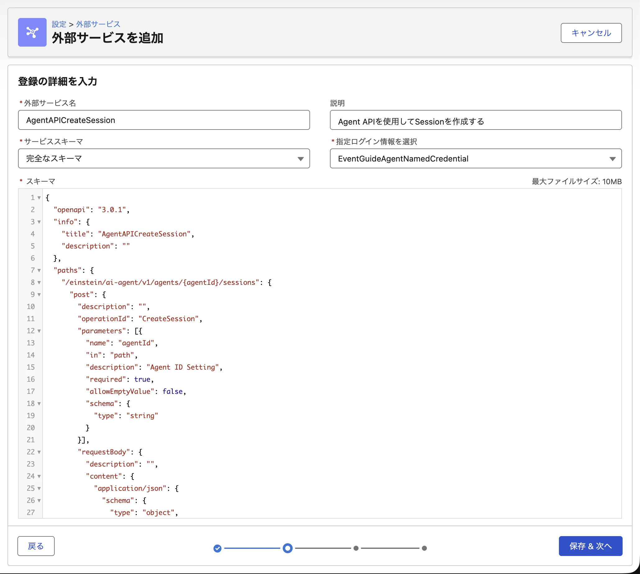Collapse the sessions path block on line 8
This screenshot has width=640, height=574.
pos(39,283)
